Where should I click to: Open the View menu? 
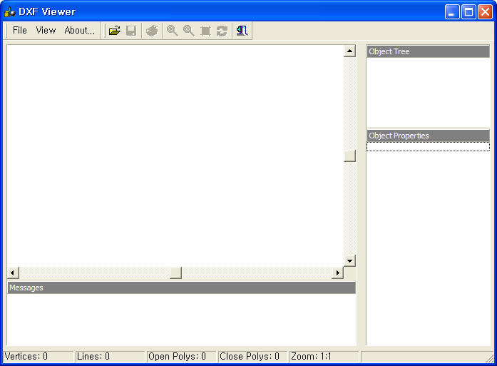coord(46,31)
